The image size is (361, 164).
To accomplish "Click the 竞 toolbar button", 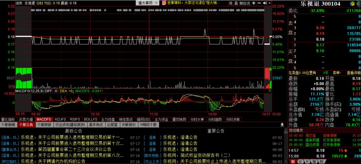I will pos(231,3).
